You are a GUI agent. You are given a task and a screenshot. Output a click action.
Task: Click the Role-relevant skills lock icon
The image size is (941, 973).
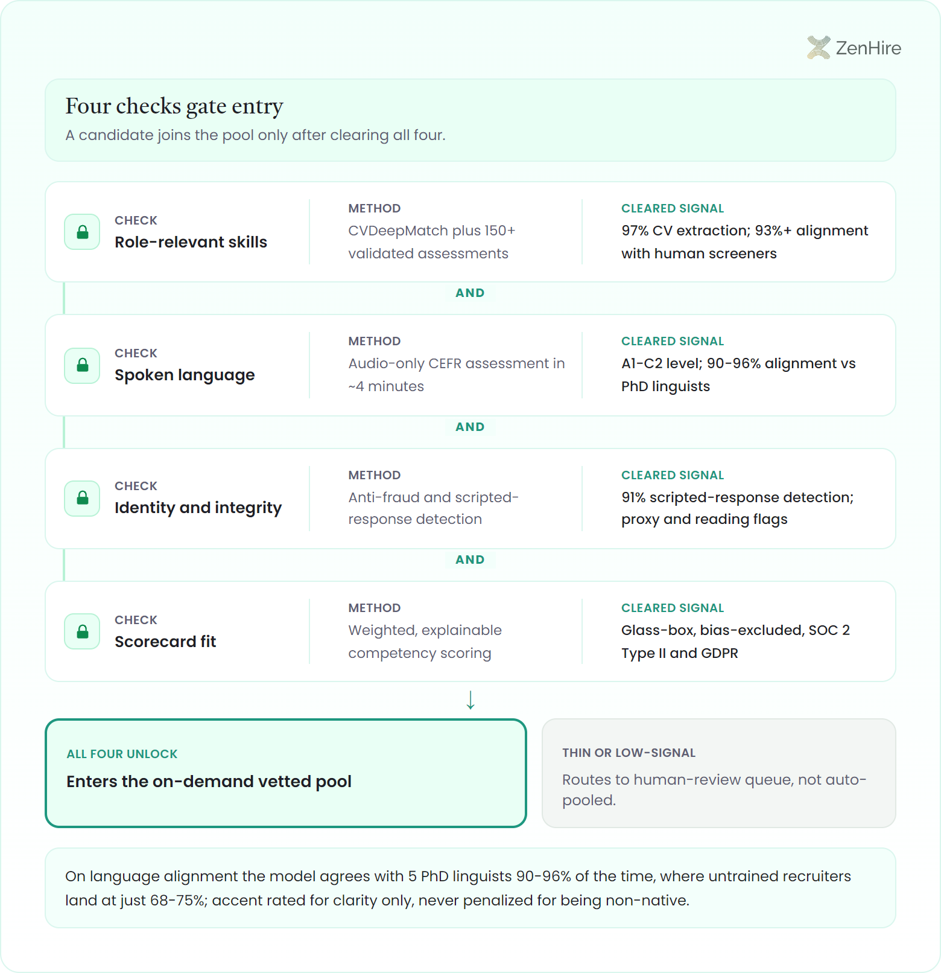pyautogui.click(x=82, y=232)
